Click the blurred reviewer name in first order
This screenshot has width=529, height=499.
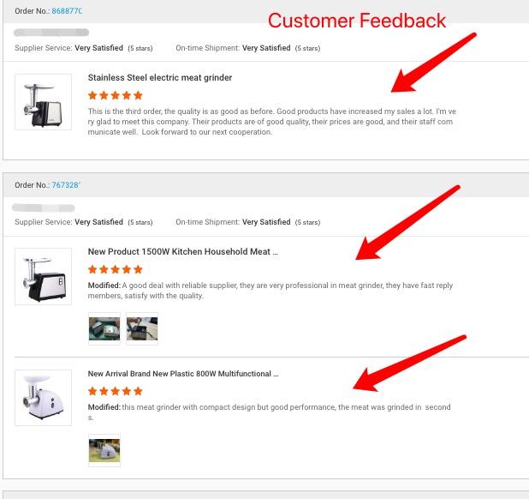click(51, 33)
